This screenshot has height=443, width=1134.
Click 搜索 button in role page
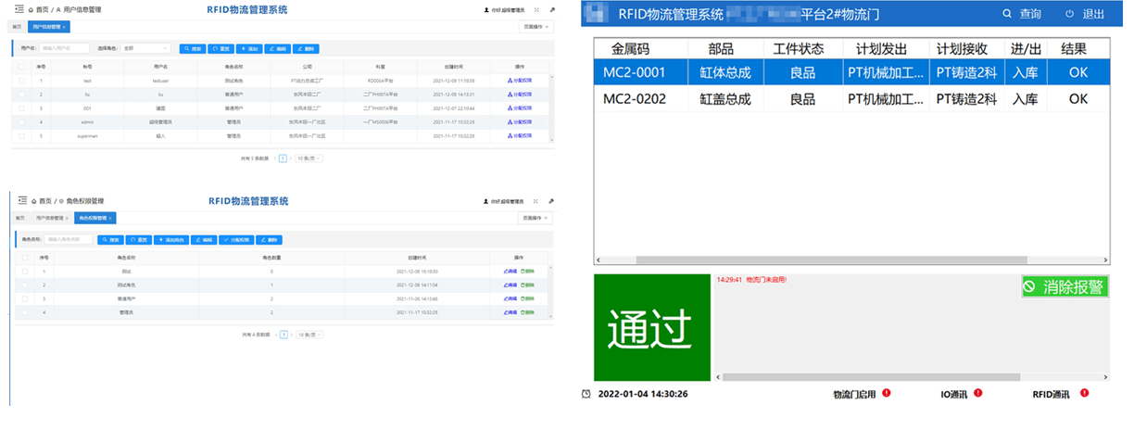tap(111, 239)
